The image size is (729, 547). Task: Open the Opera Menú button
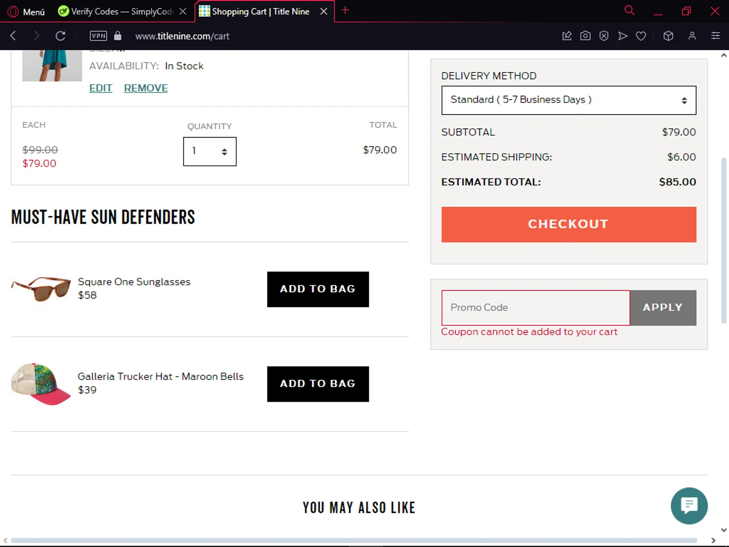[27, 11]
